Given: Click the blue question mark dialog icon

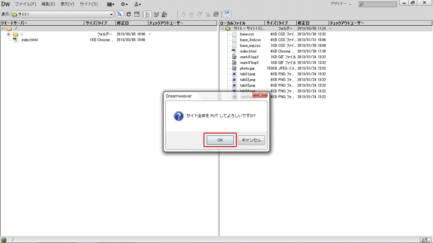Looking at the screenshot, I should pyautogui.click(x=179, y=116).
